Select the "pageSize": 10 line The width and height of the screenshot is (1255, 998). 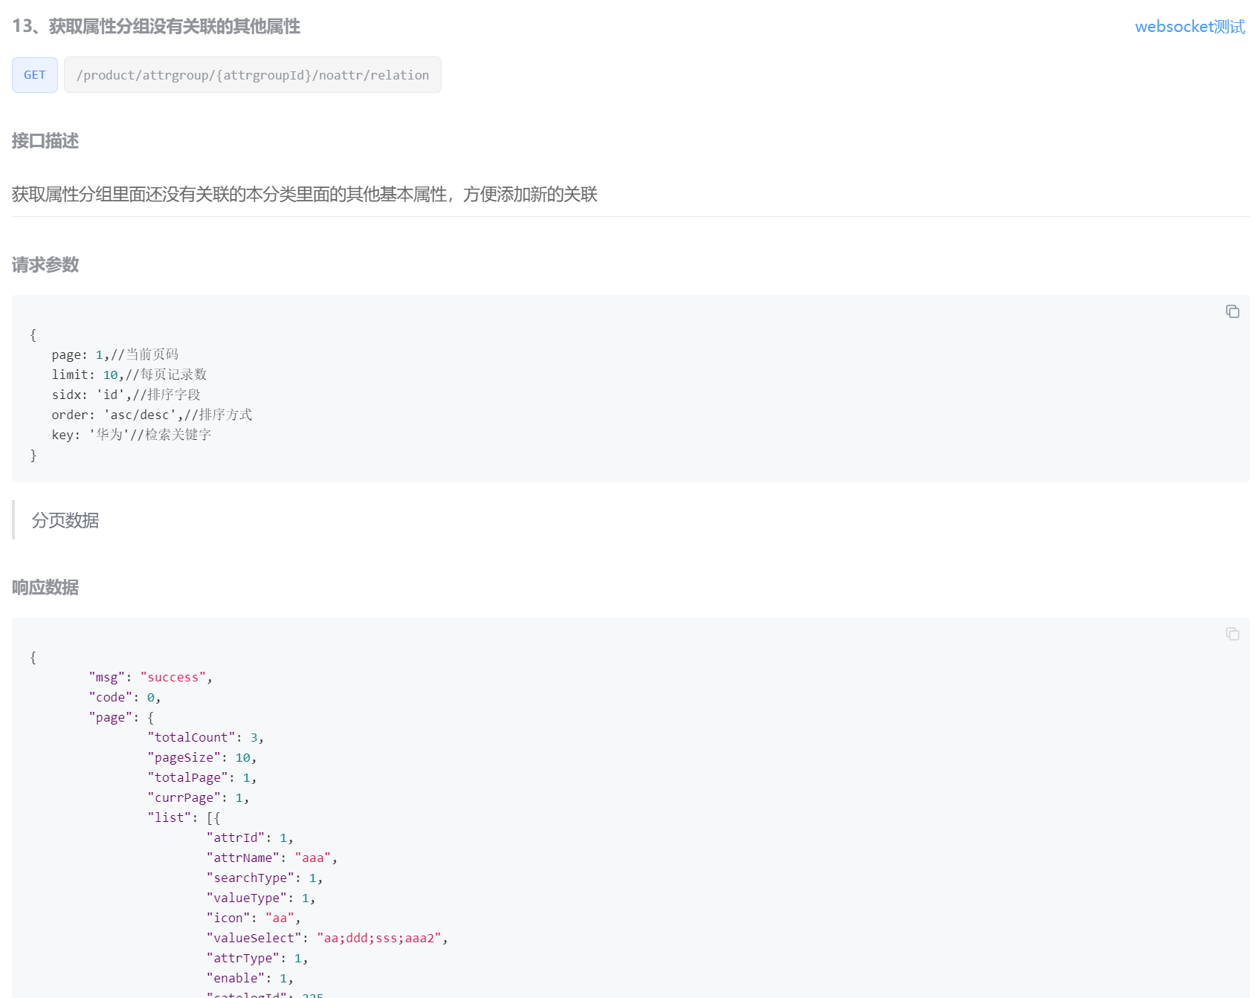click(202, 757)
